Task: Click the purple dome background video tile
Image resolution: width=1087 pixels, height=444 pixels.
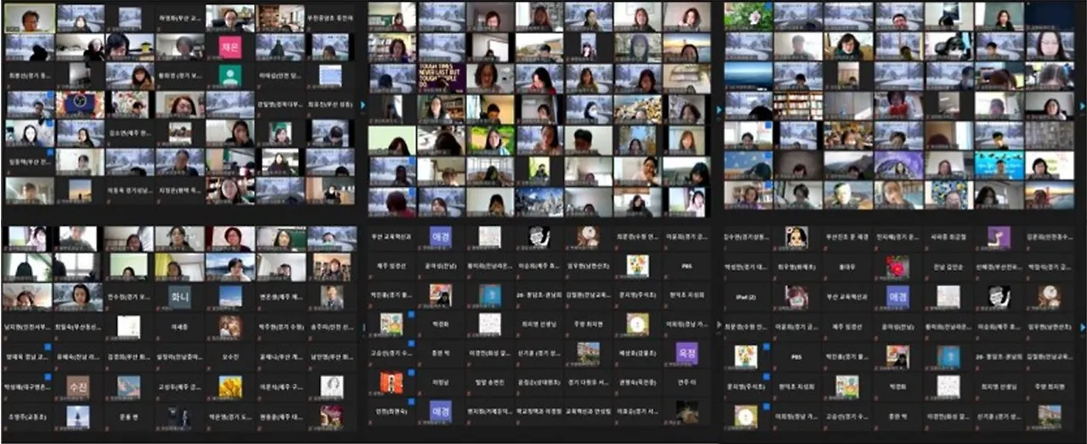Action: point(898,165)
